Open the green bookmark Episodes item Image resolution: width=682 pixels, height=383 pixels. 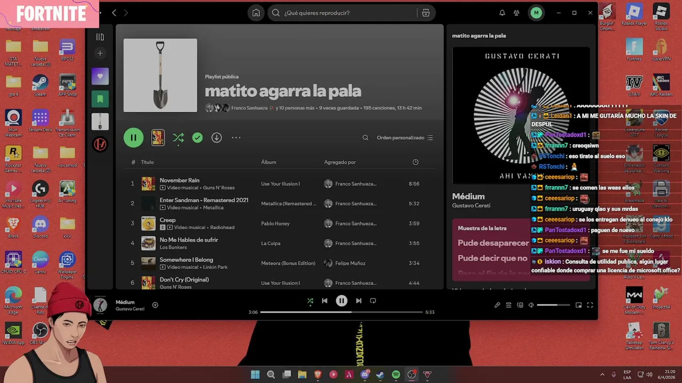point(100,99)
